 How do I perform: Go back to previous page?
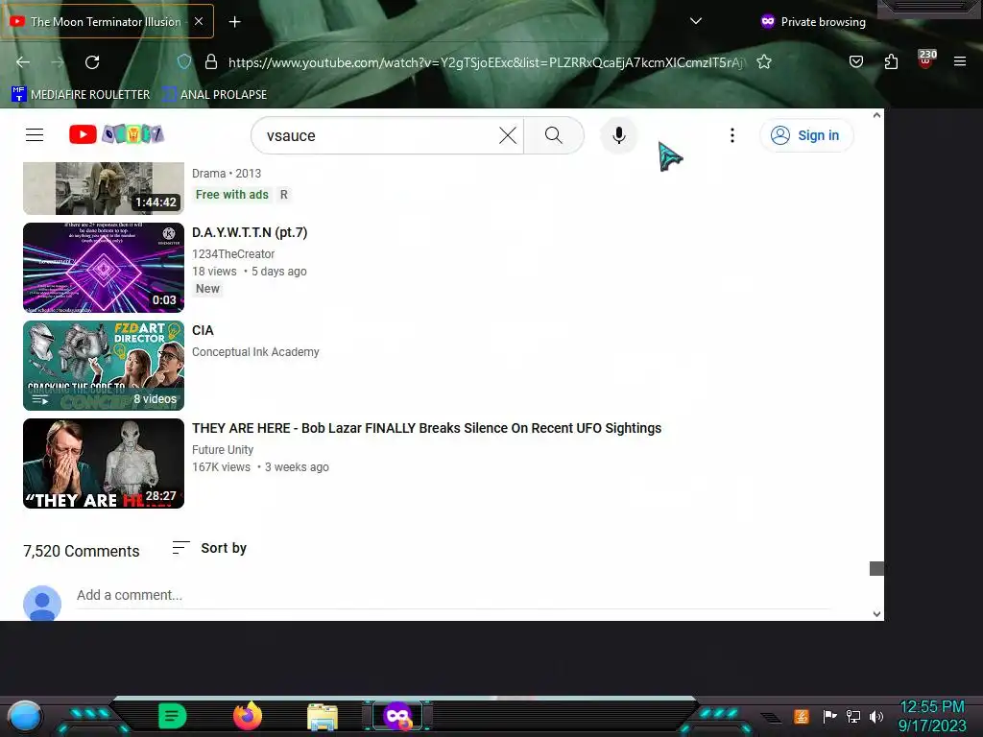[x=23, y=62]
